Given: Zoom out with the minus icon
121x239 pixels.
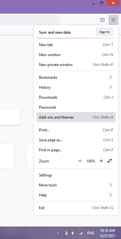Looking at the screenshot, I should tap(80, 161).
